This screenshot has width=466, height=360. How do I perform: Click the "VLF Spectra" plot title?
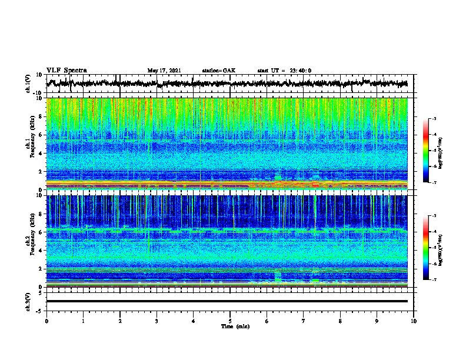[66, 71]
